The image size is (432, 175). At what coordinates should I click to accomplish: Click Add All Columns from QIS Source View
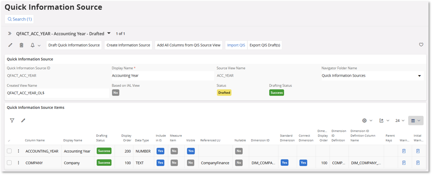coord(189,45)
